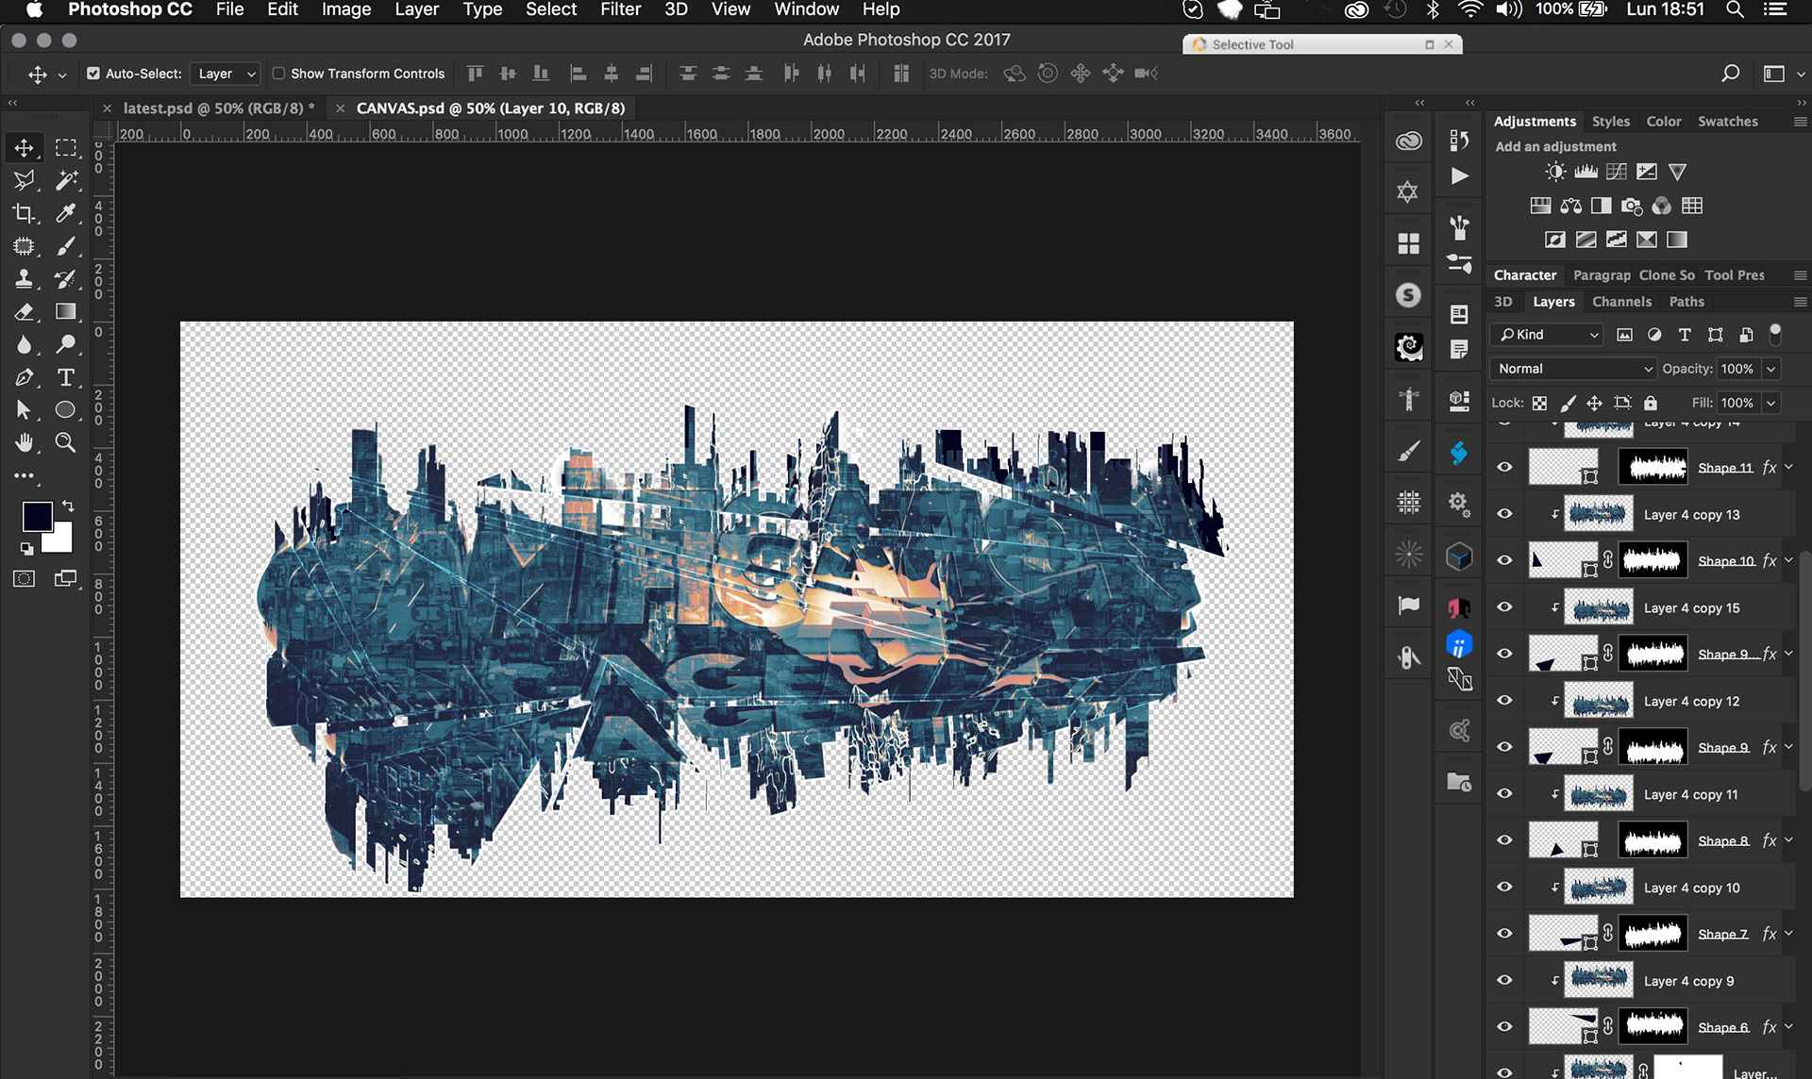
Task: Select the Hand tool
Action: pos(24,442)
